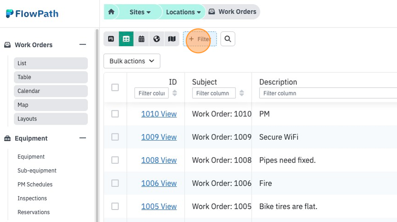Screen dimensions: 397x222
Task: Click the Description column header
Action: tap(278, 82)
